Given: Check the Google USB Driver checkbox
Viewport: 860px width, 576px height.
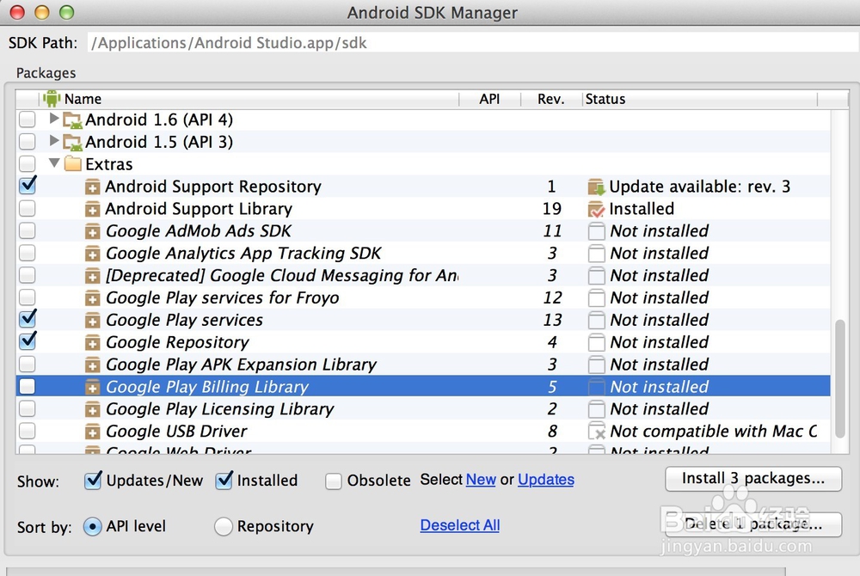Looking at the screenshot, I should point(28,431).
